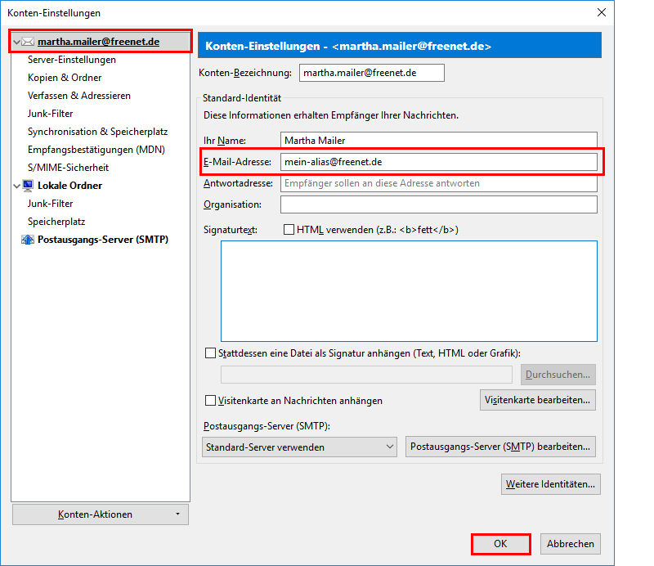Click the Durchsuchen button for signature file
654x566 pixels.
[558, 374]
